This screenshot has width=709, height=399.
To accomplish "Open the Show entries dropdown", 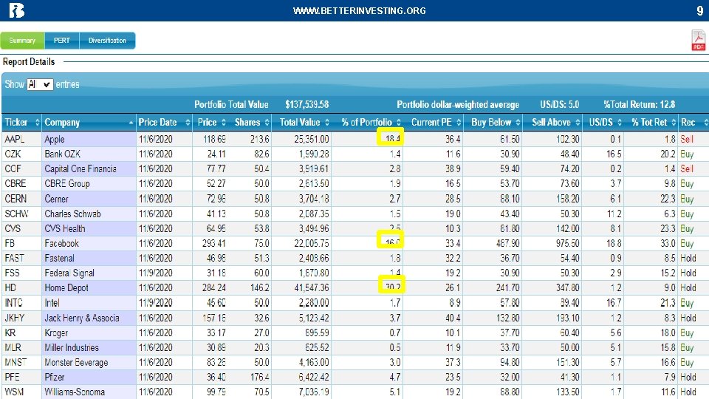I will (x=40, y=84).
